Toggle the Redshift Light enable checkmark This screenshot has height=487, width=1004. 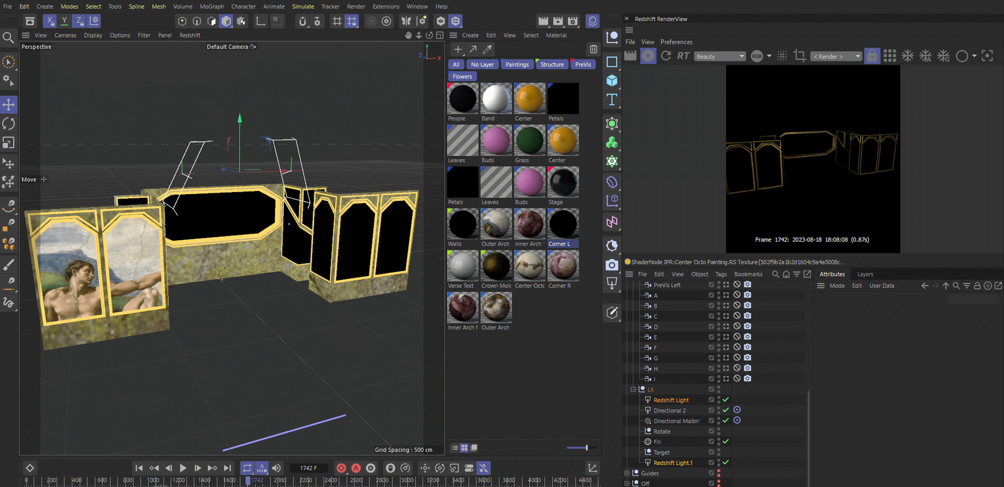pyautogui.click(x=726, y=400)
